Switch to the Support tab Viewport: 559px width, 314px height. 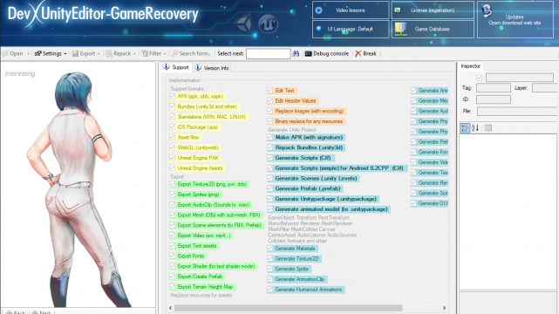pos(176,67)
